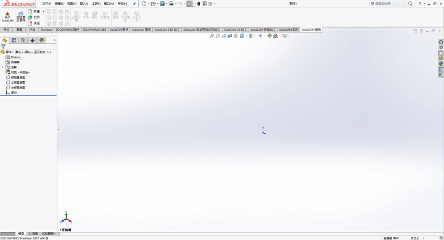Click SolidCAM 关闭 (Close) button
This screenshot has width=444, height=240.
pyautogui.click(x=34, y=23)
